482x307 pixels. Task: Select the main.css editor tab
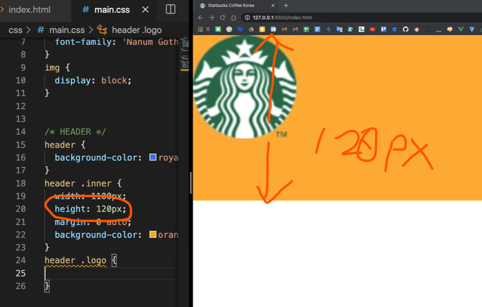112,10
